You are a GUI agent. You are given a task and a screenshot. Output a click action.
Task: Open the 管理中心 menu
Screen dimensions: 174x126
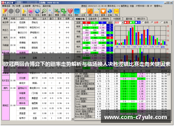click(158, 6)
